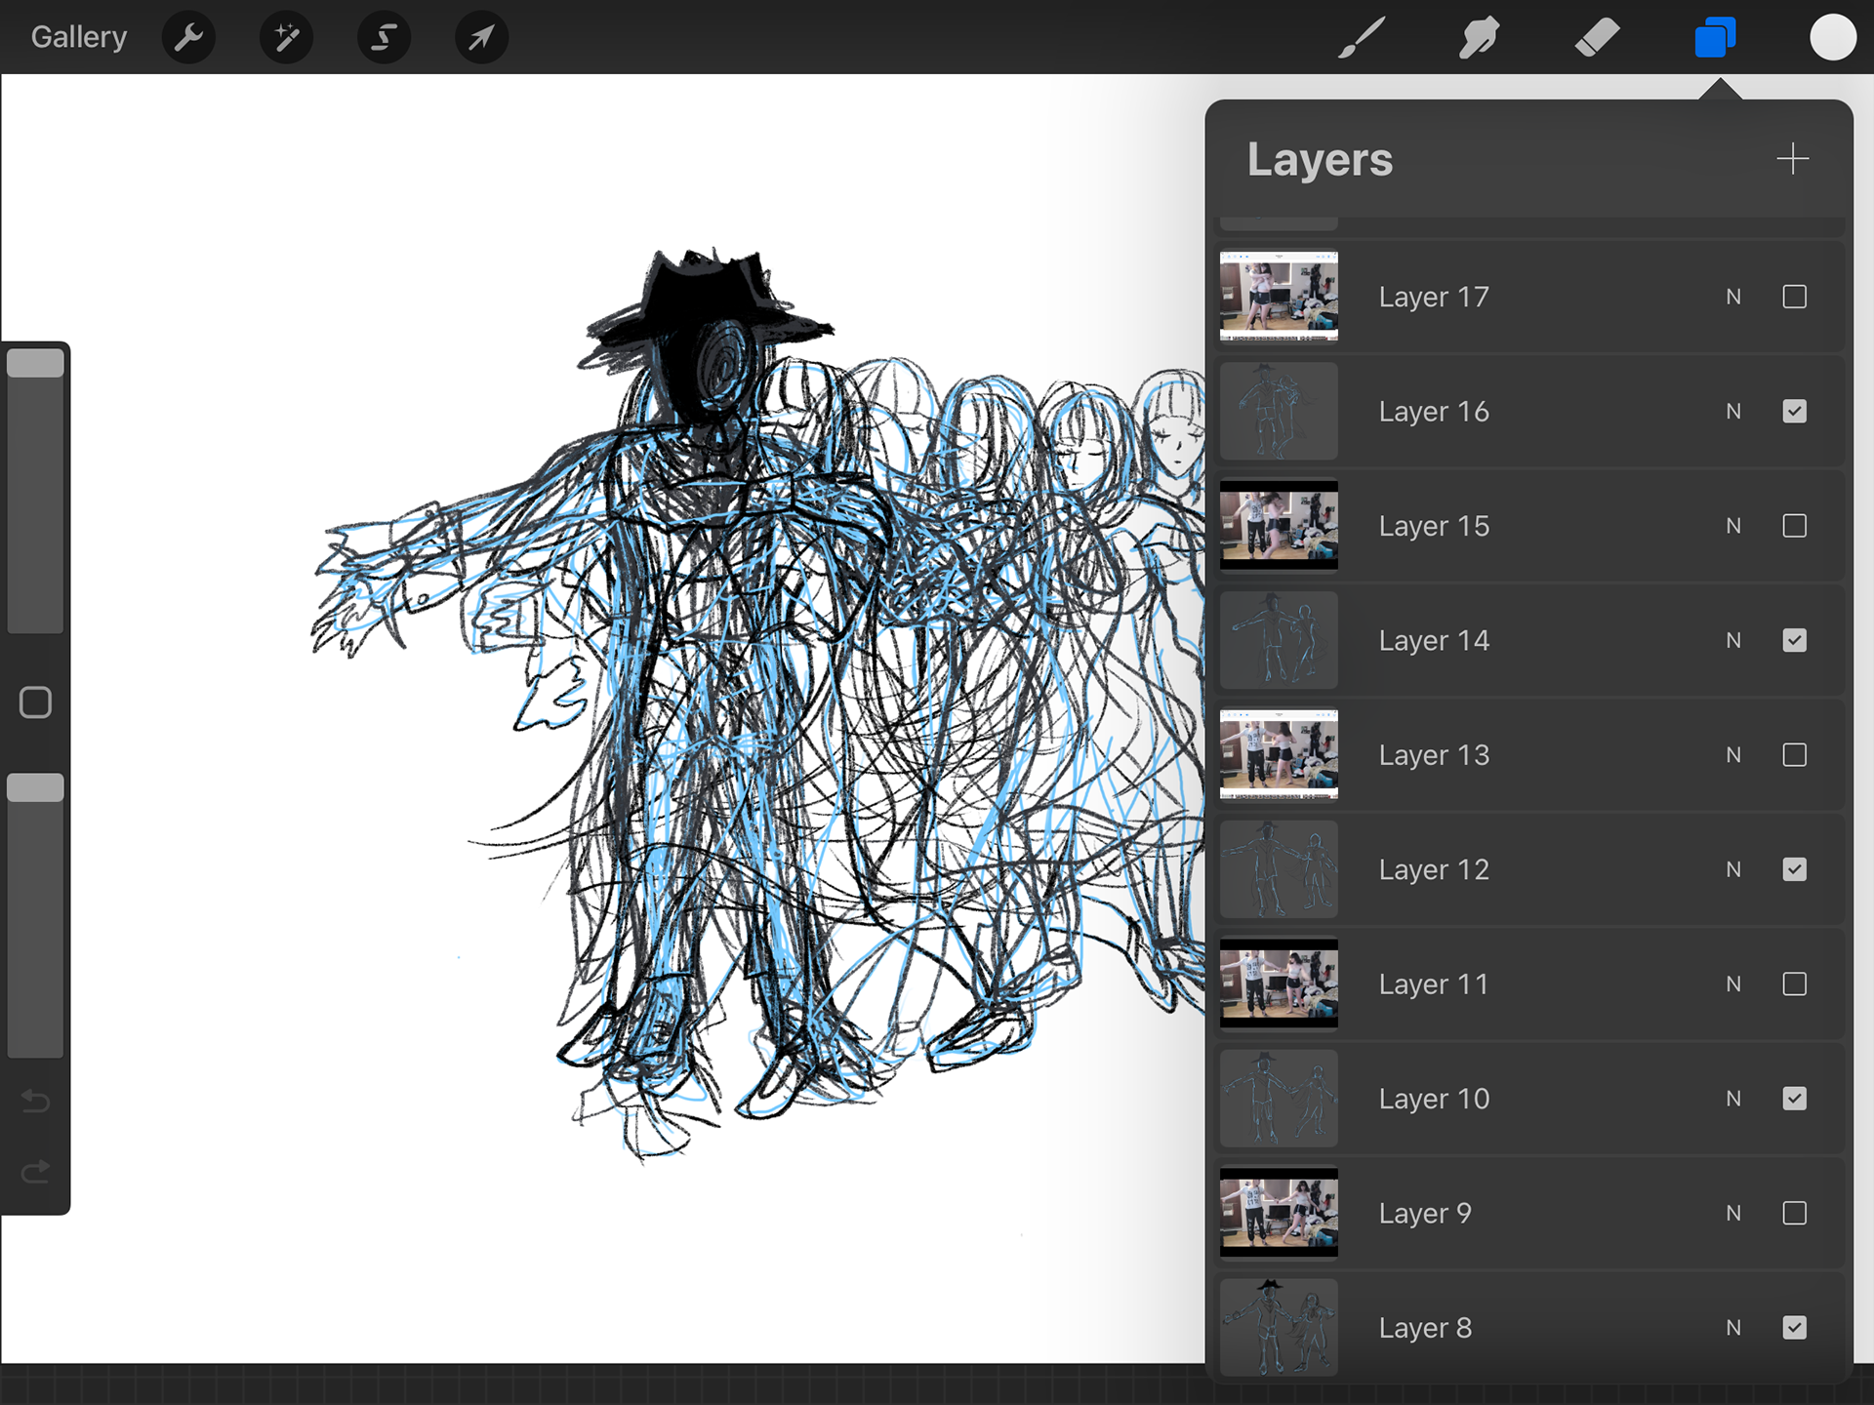
Task: Activate the Selection tool
Action: (x=384, y=38)
